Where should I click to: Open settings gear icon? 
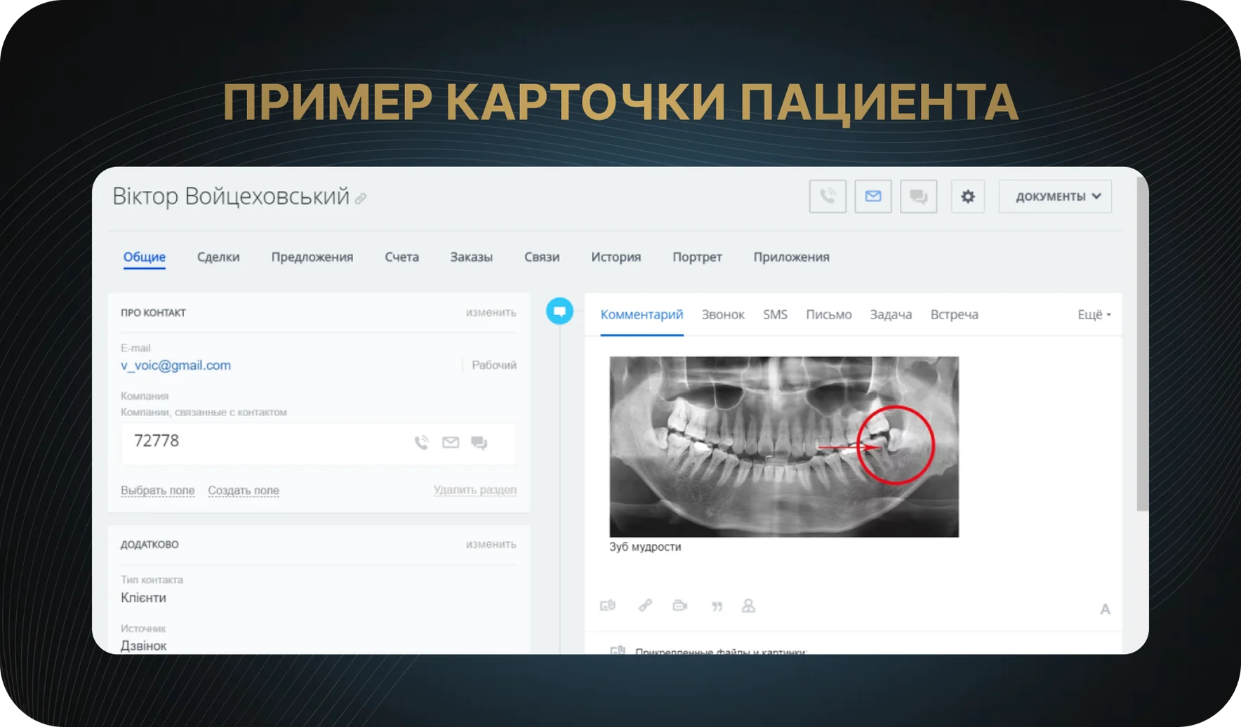point(968,196)
